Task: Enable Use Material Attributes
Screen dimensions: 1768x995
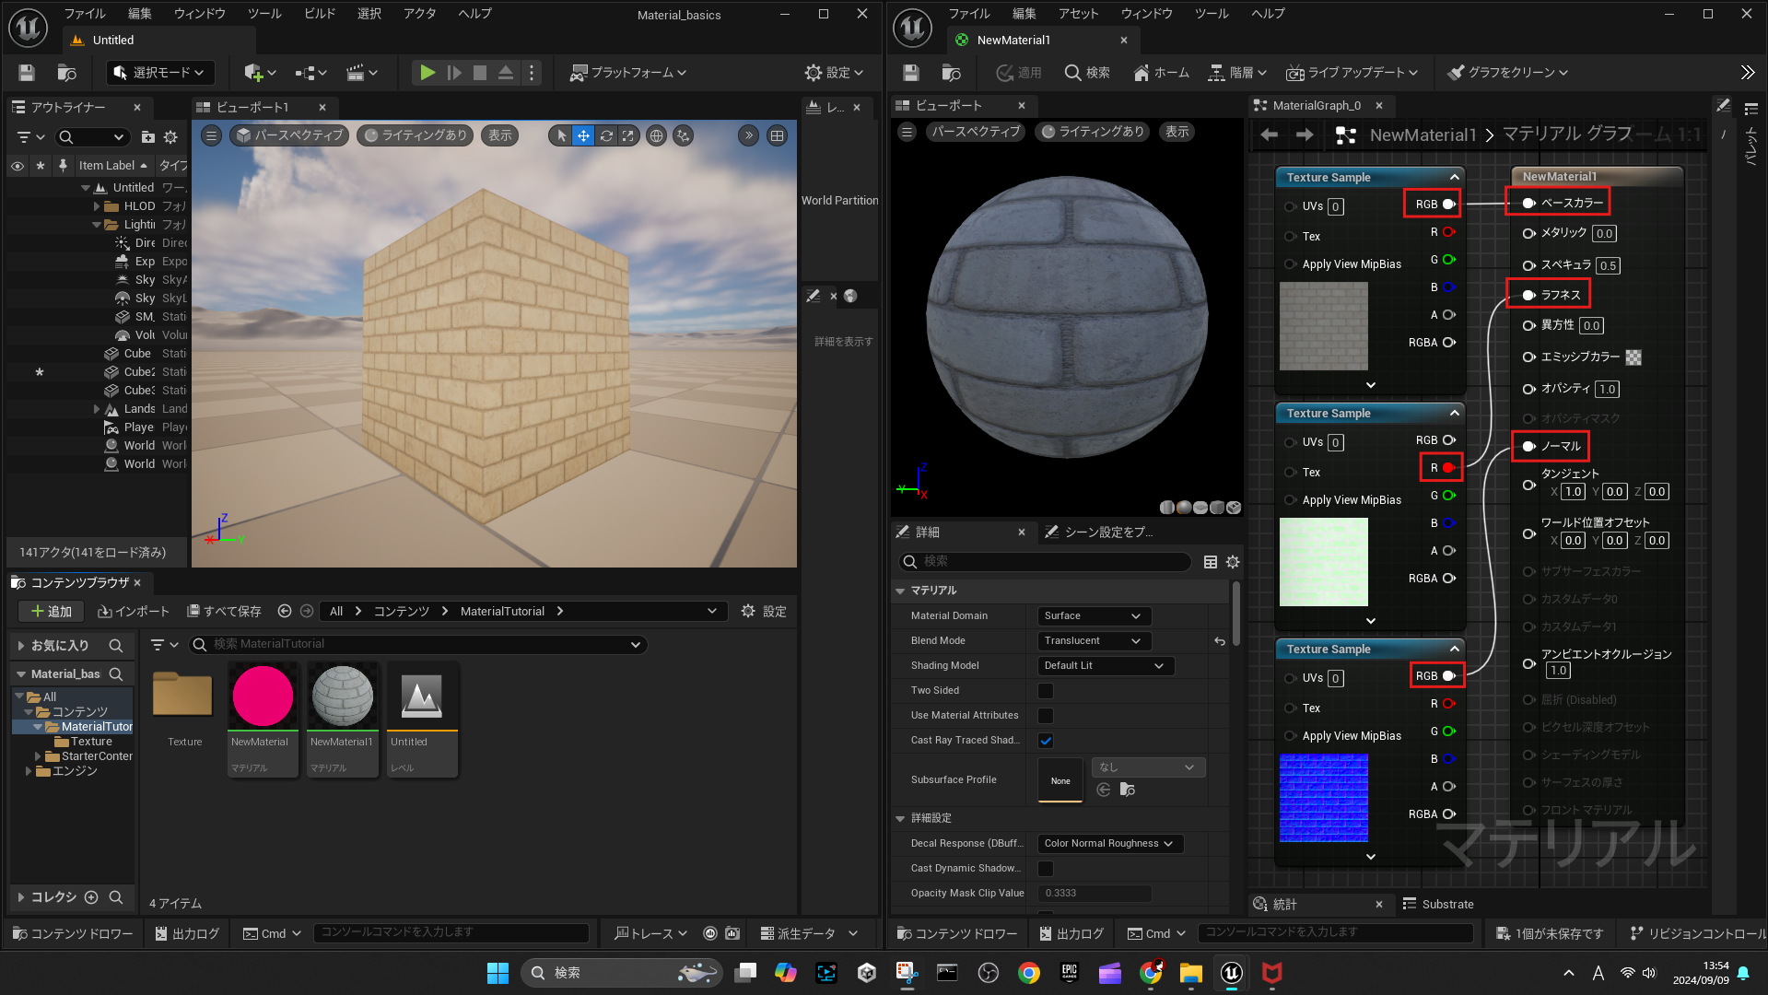Action: point(1045,715)
